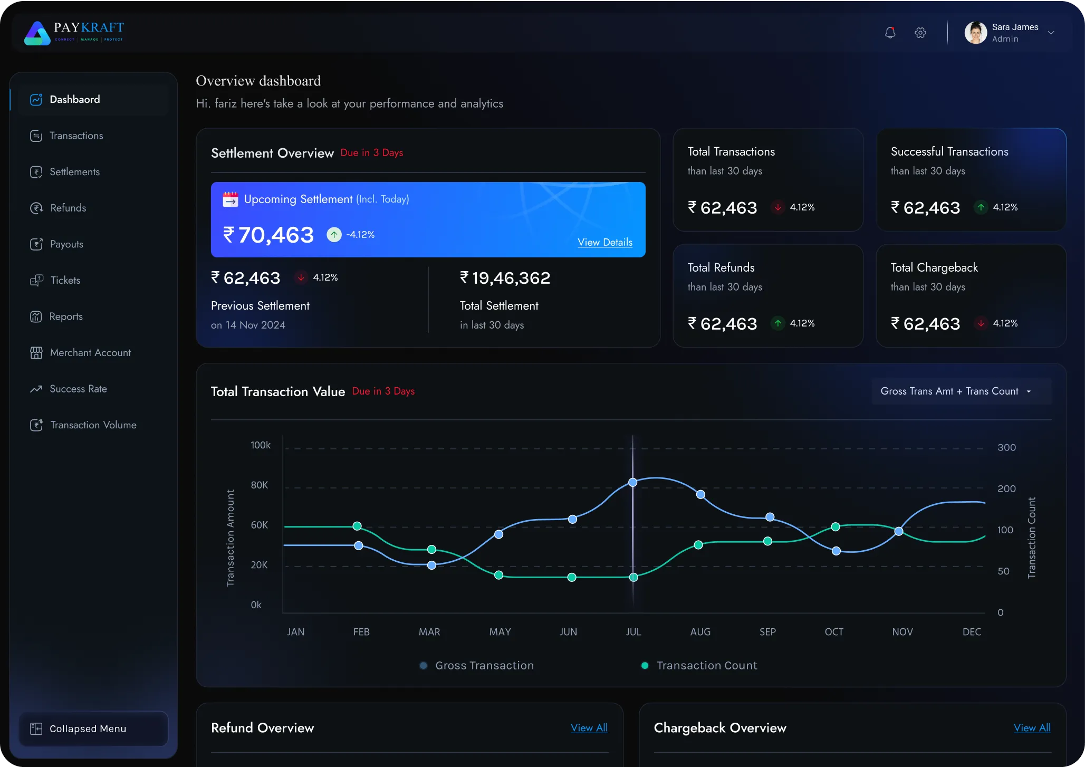The width and height of the screenshot is (1085, 767).
Task: Click the Transactions sidebar icon
Action: coord(36,136)
